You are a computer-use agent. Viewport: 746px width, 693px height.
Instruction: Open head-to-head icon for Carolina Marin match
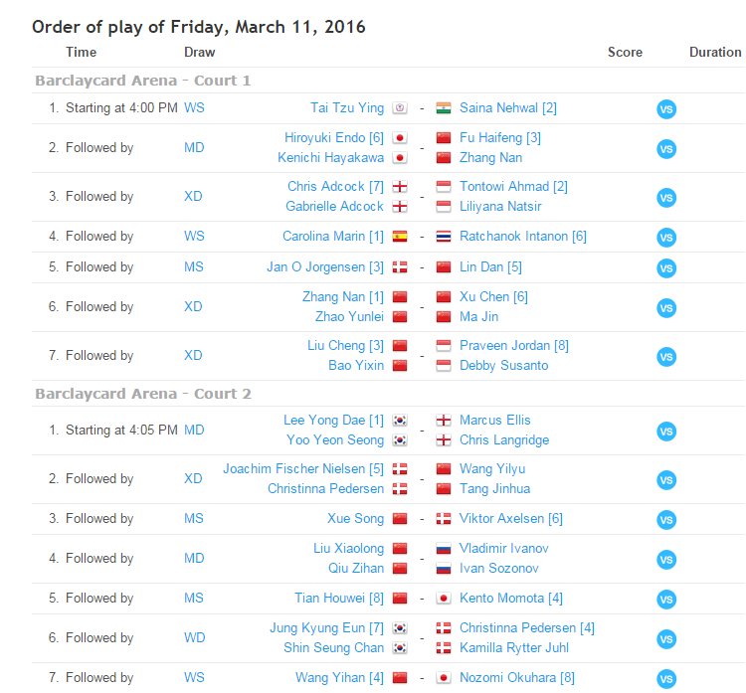coord(666,238)
